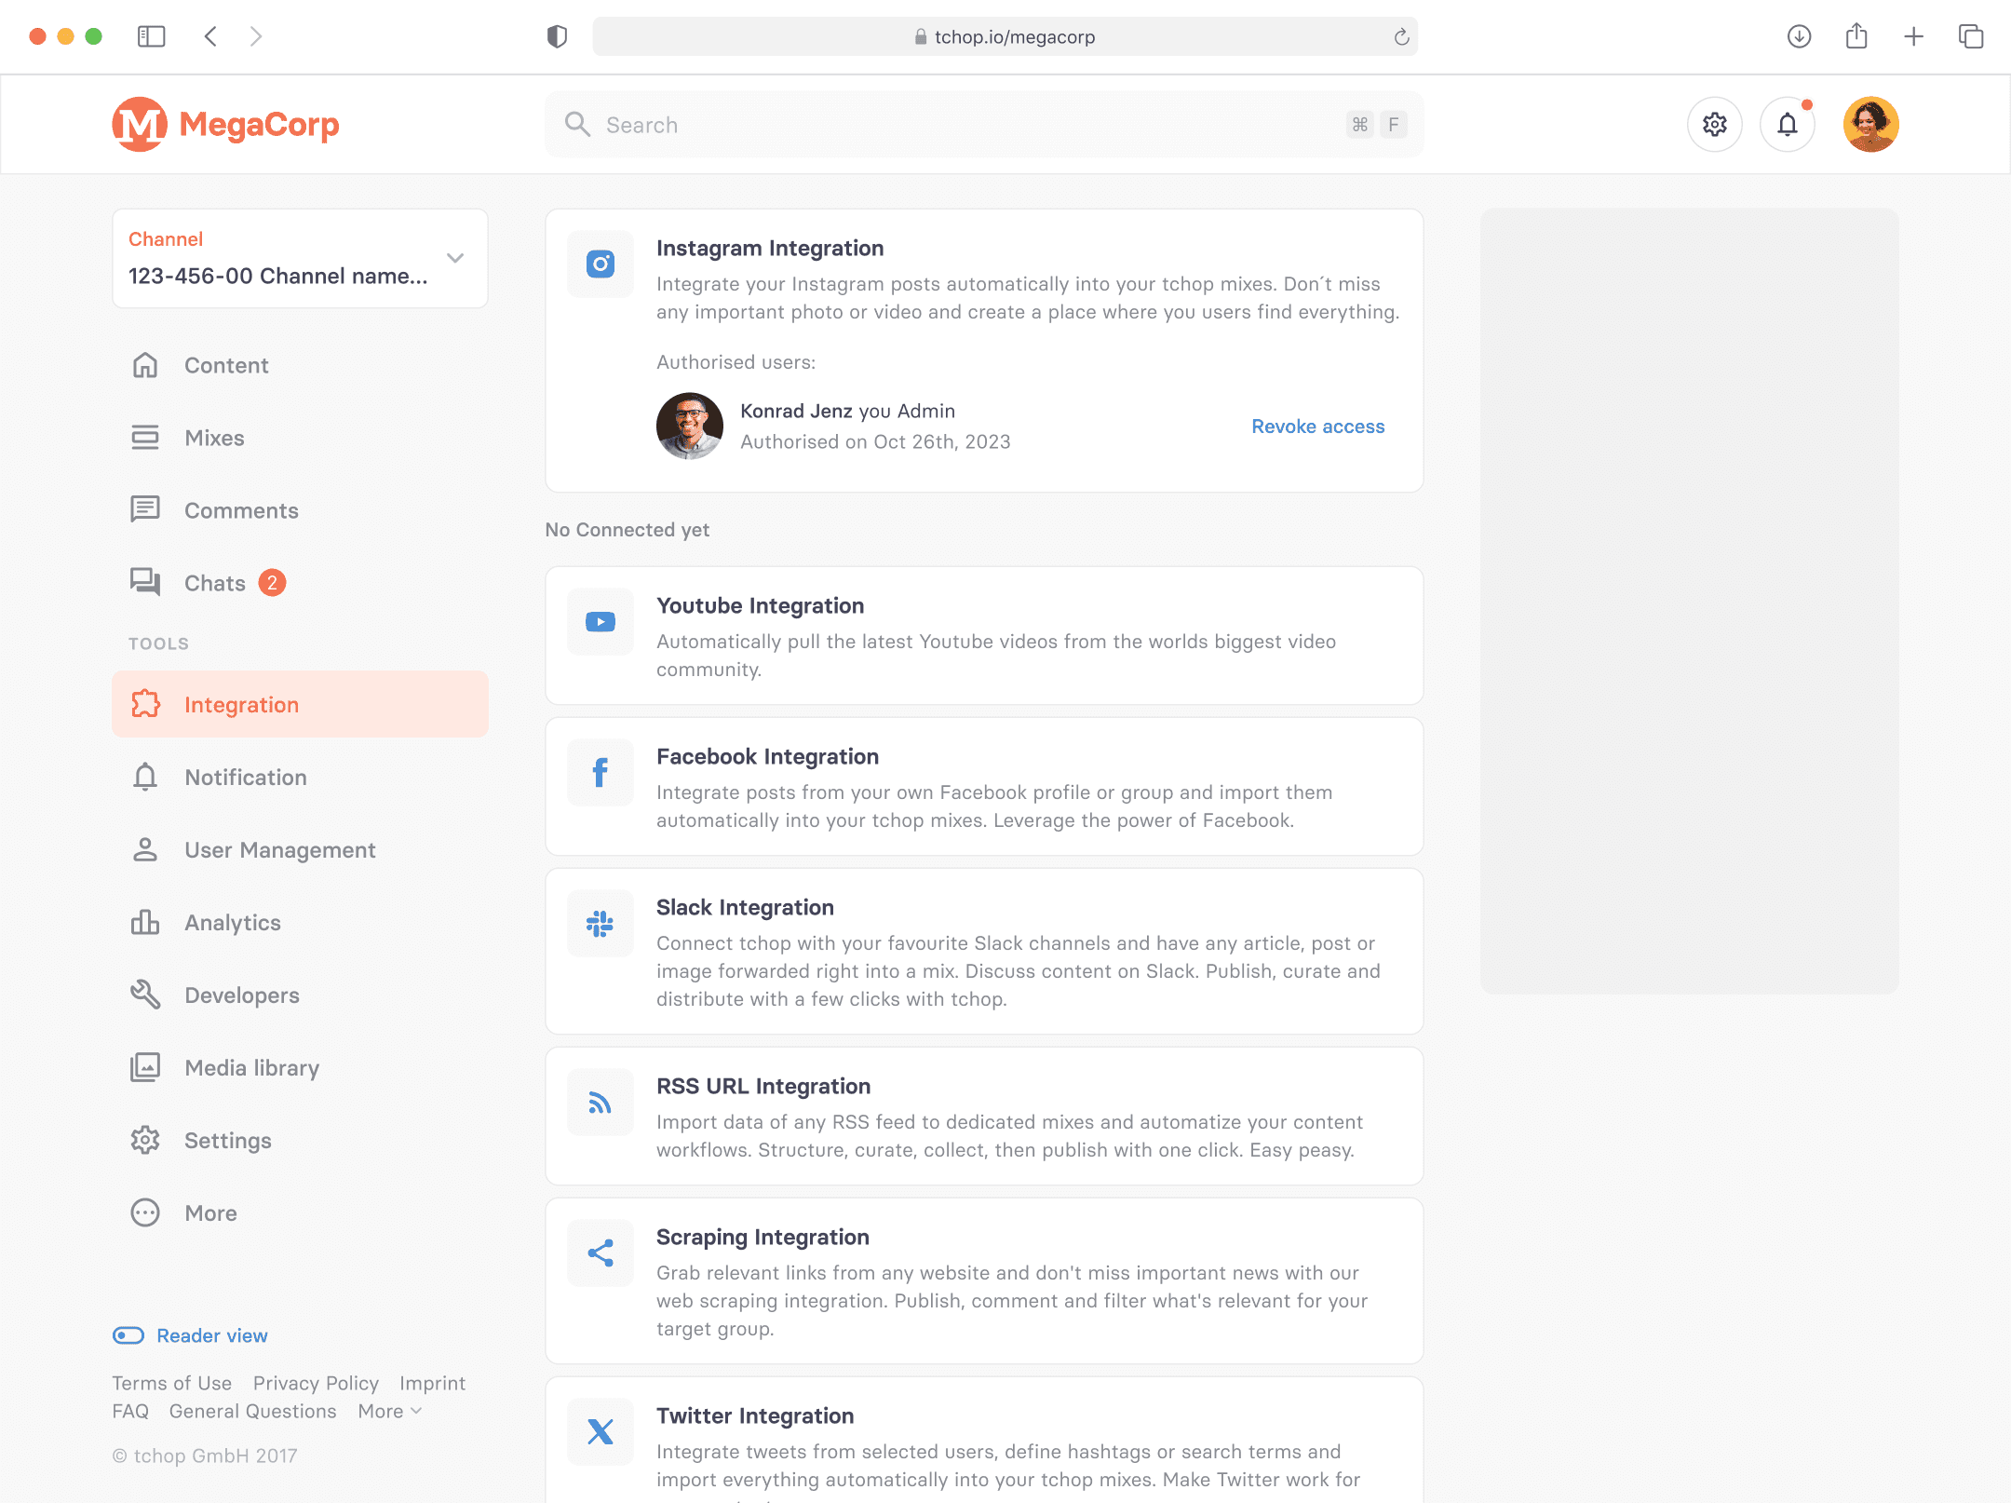Click the Scraping Integration share icon
This screenshot has width=2011, height=1503.
pyautogui.click(x=600, y=1252)
